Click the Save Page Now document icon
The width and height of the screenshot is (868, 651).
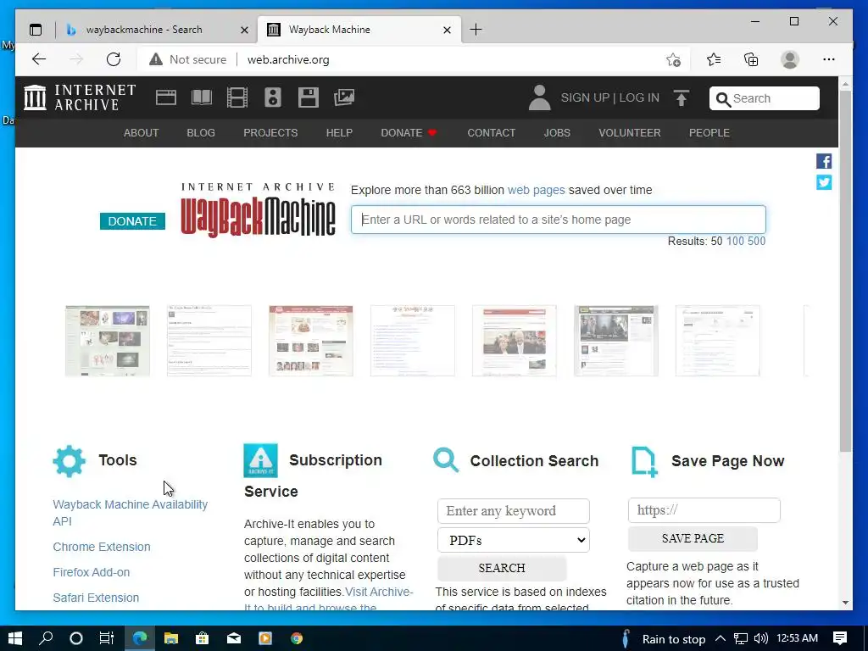(x=644, y=461)
